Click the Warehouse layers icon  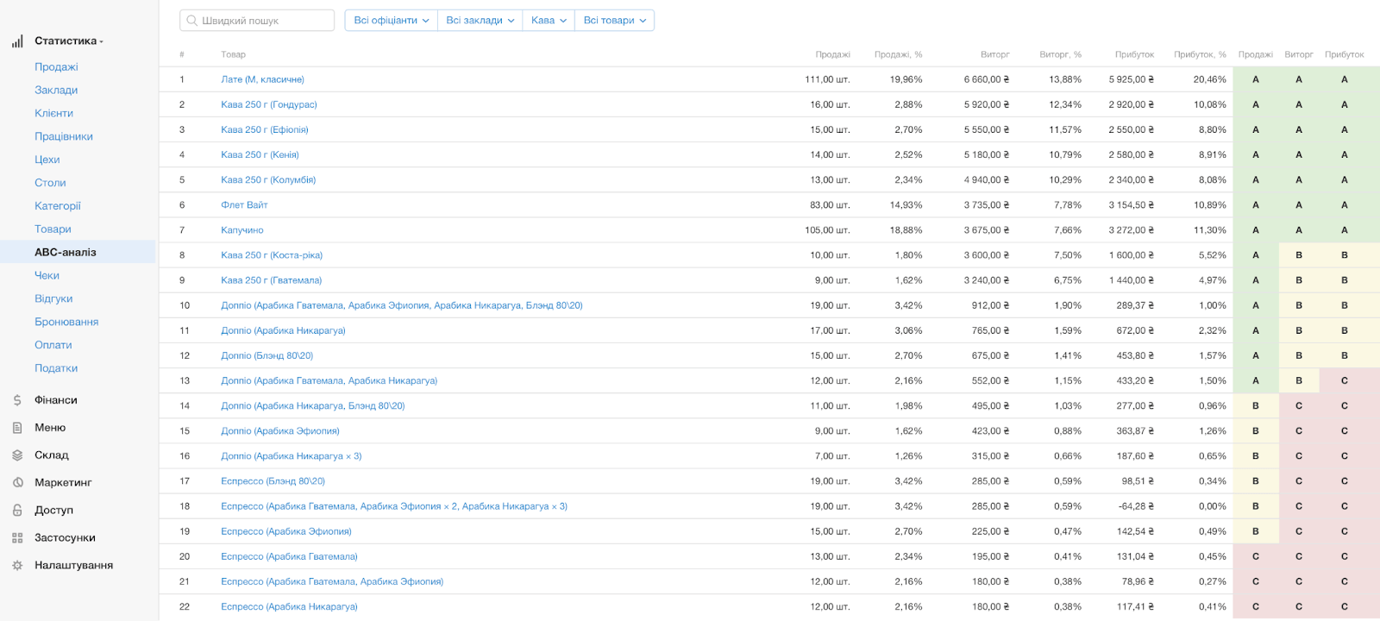(x=17, y=455)
